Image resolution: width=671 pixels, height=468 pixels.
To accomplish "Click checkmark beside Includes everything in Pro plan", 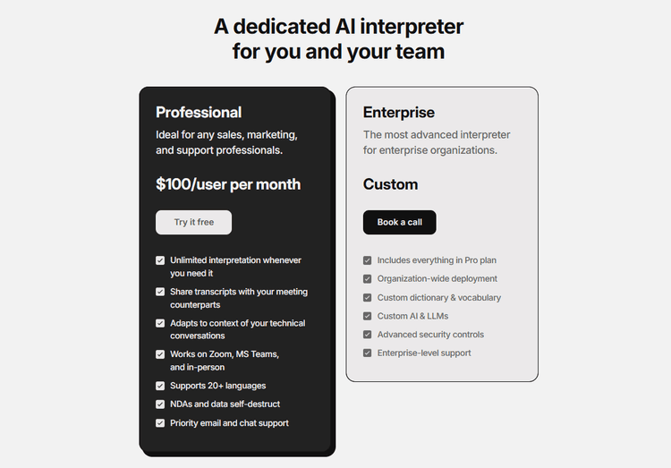I will pyautogui.click(x=368, y=260).
